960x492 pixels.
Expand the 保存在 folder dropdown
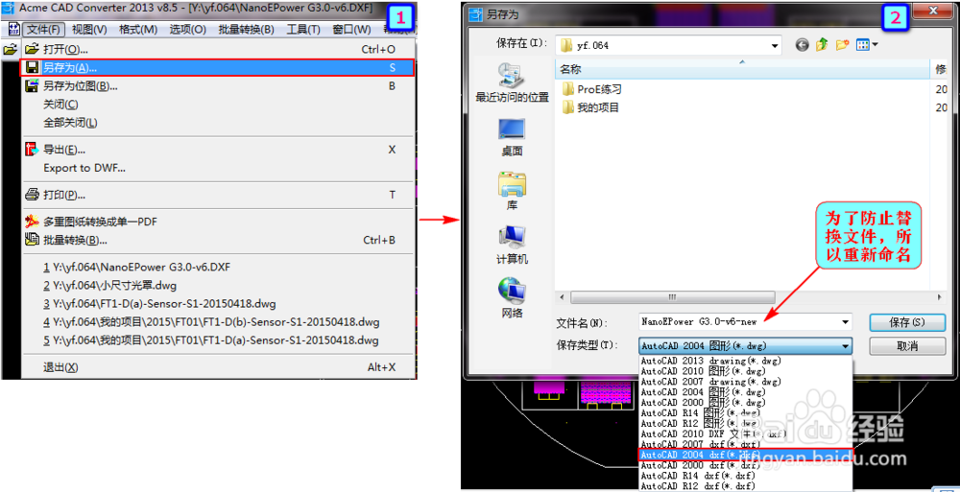(x=775, y=45)
